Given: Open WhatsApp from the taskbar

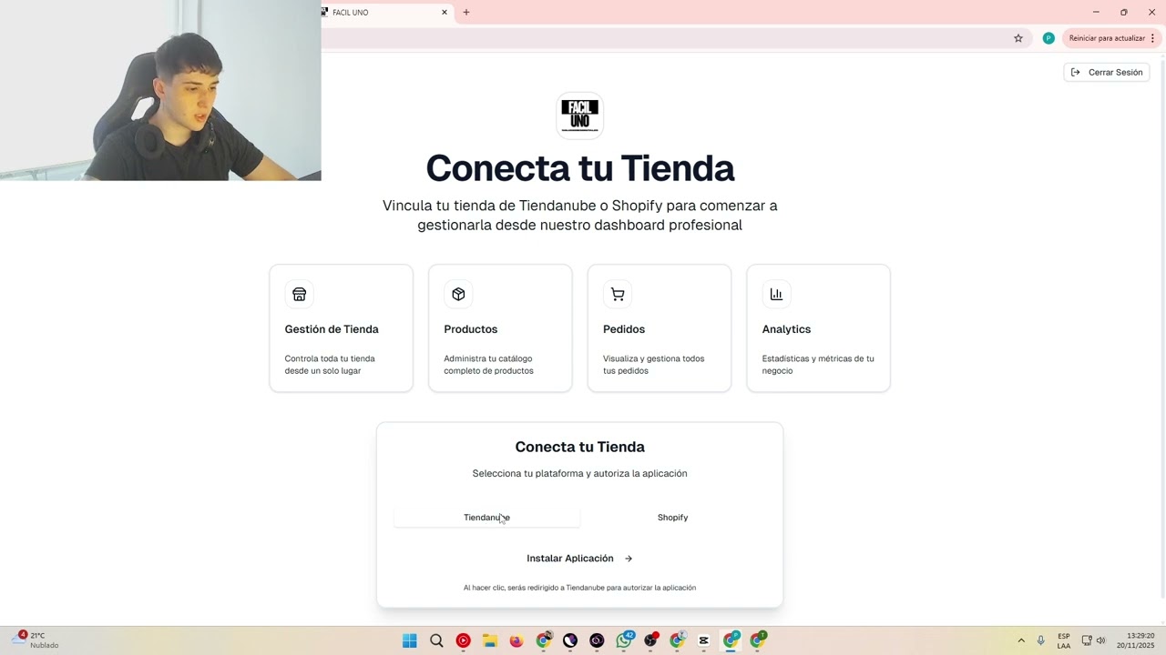Looking at the screenshot, I should click(624, 640).
